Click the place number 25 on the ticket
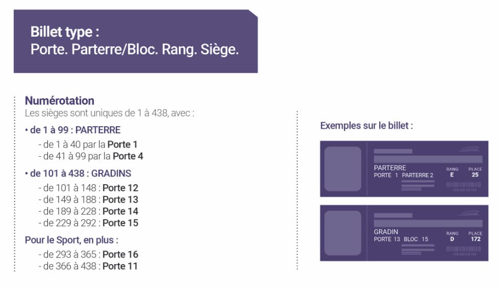Screen dimensions: 499x287 click(x=475, y=175)
